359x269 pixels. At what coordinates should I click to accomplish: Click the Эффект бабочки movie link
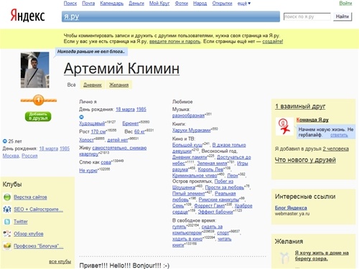coord(215,212)
